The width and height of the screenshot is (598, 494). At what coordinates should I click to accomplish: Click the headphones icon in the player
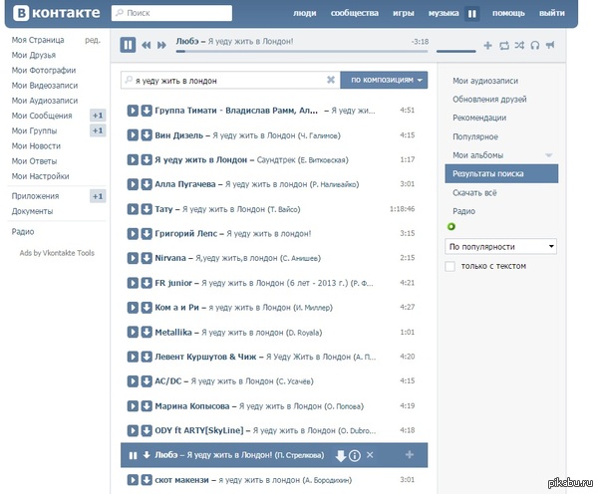(534, 46)
